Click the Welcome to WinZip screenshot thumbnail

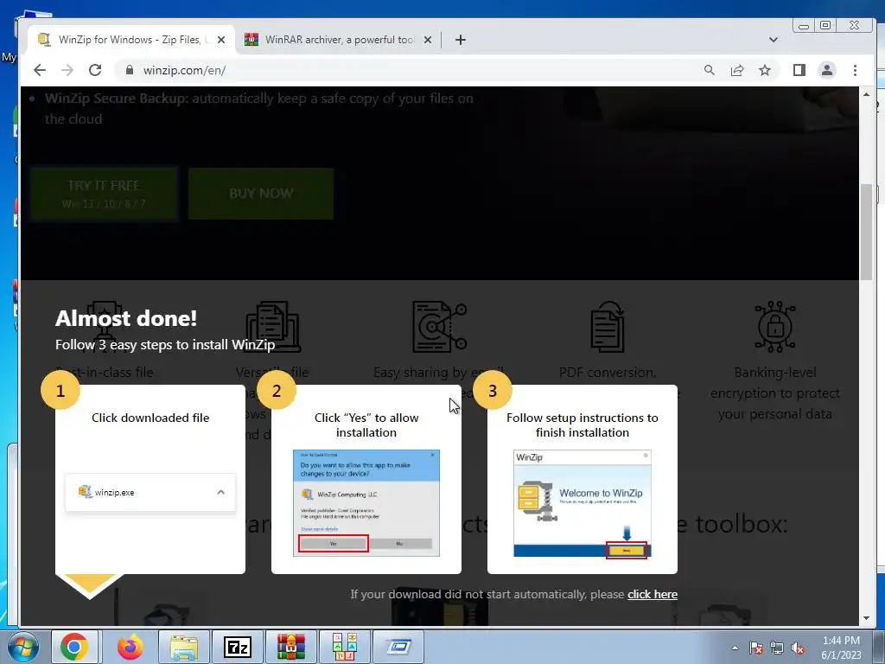[x=583, y=504]
